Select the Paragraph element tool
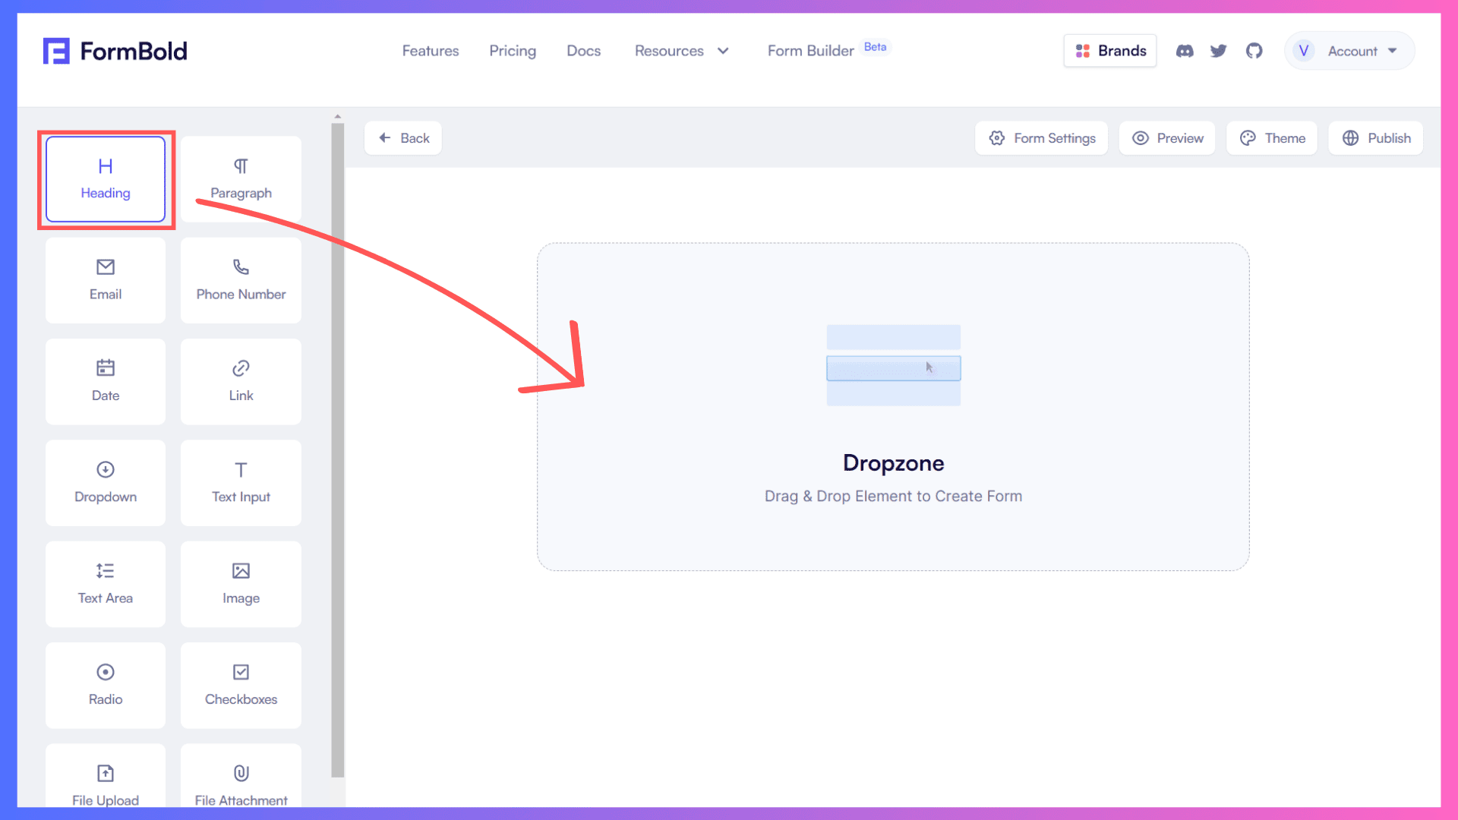This screenshot has height=820, width=1458. [240, 177]
